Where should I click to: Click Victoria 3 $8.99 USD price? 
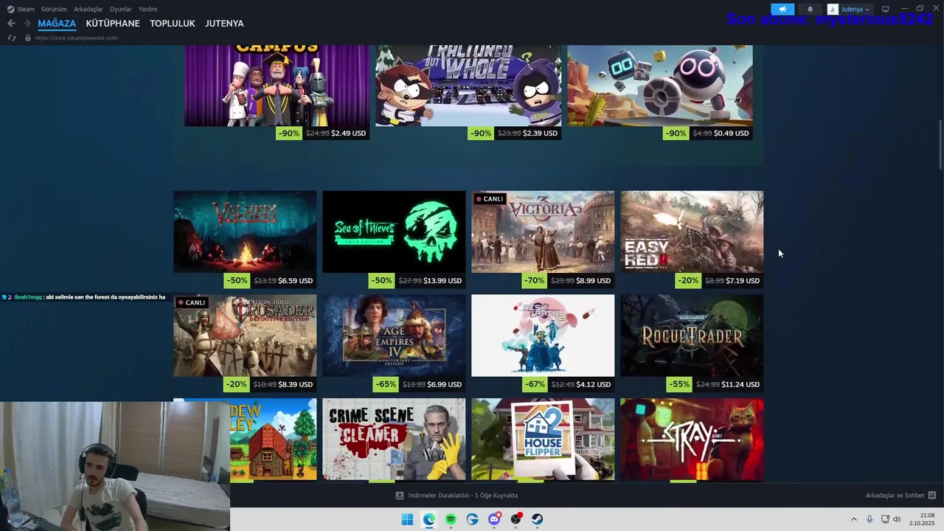click(594, 281)
